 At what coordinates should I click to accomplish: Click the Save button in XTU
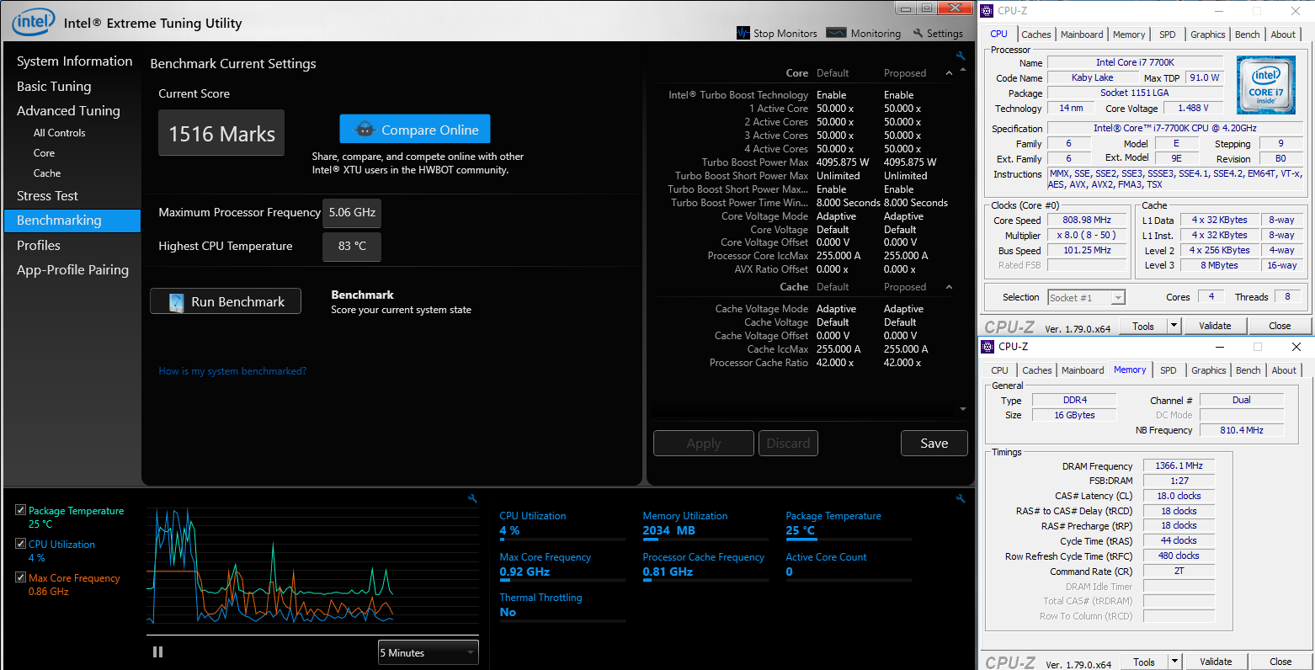934,443
